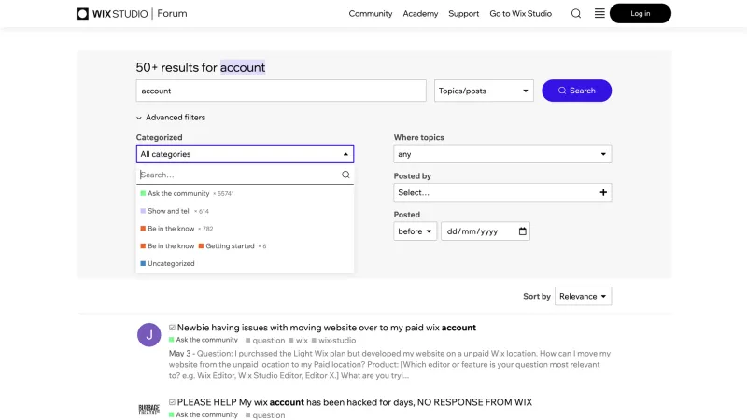Click Ask the community under first result
This screenshot has width=747, height=420.
click(x=204, y=340)
